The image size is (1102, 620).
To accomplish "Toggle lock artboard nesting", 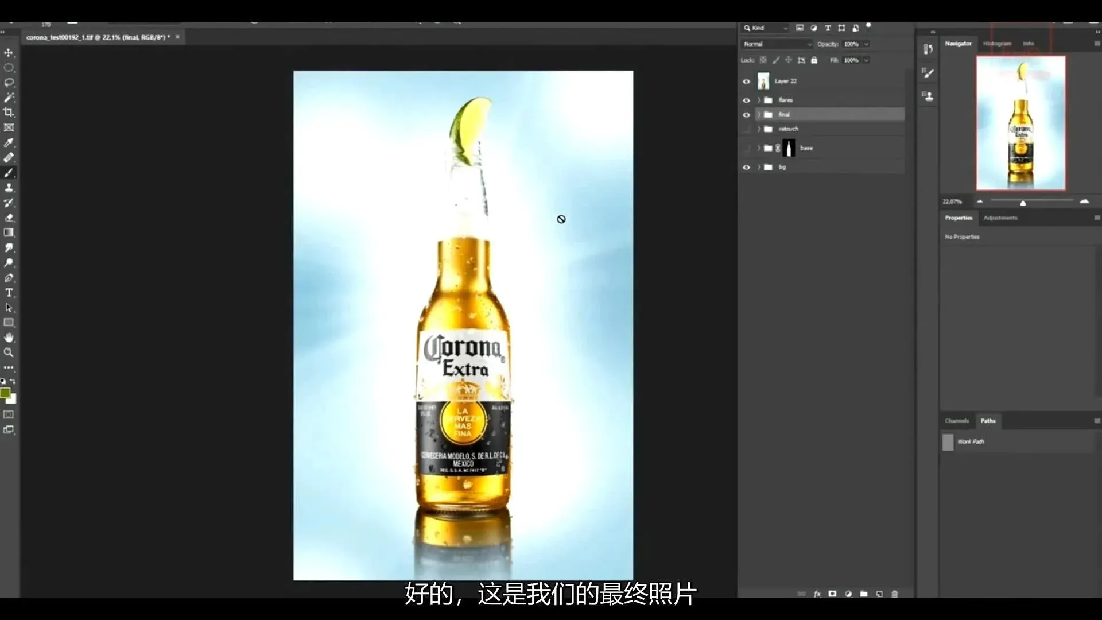I will (x=801, y=60).
